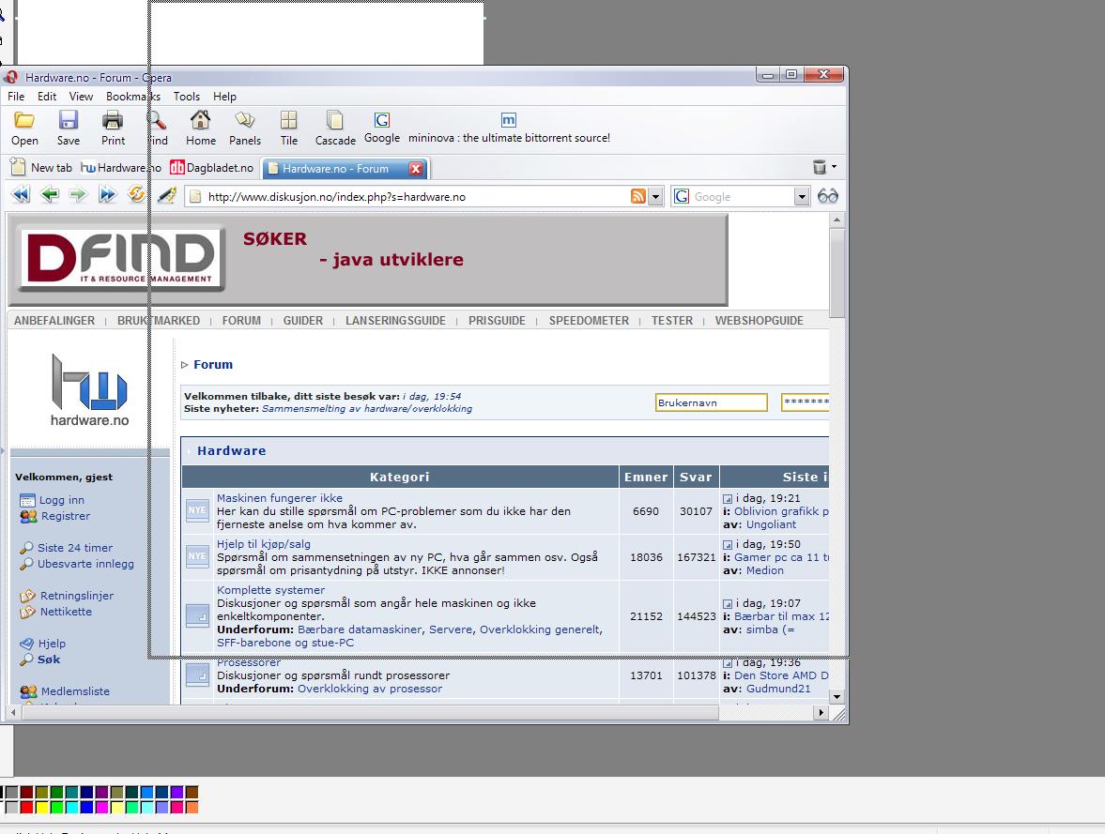Image resolution: width=1105 pixels, height=834 pixels.
Task: Go to Home using the house icon
Action: coord(201,120)
